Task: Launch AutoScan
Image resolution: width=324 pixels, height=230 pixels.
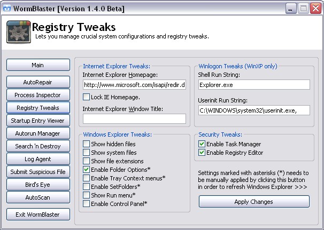Action: pyautogui.click(x=38, y=197)
